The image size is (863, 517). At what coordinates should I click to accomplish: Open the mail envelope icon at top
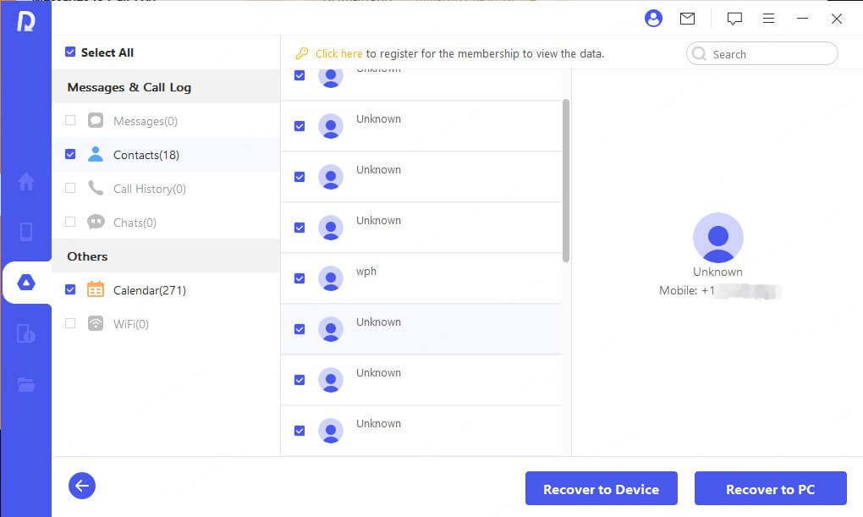(x=688, y=18)
